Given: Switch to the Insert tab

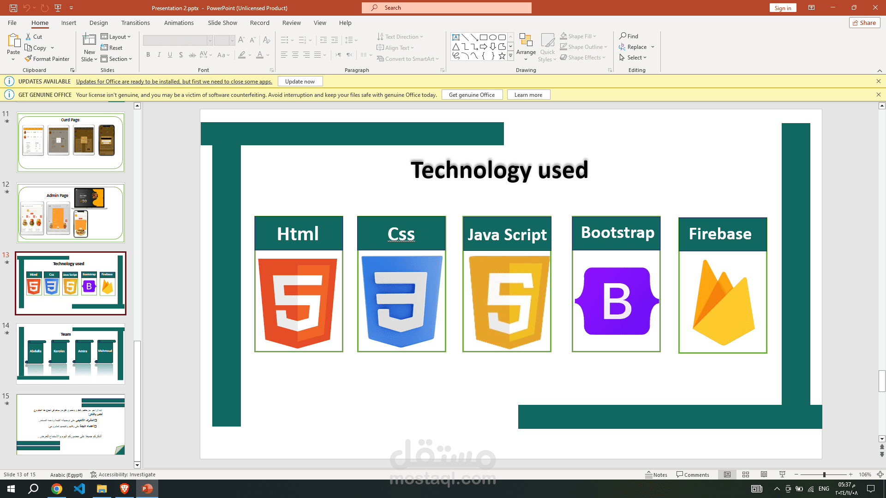Looking at the screenshot, I should click(69, 23).
